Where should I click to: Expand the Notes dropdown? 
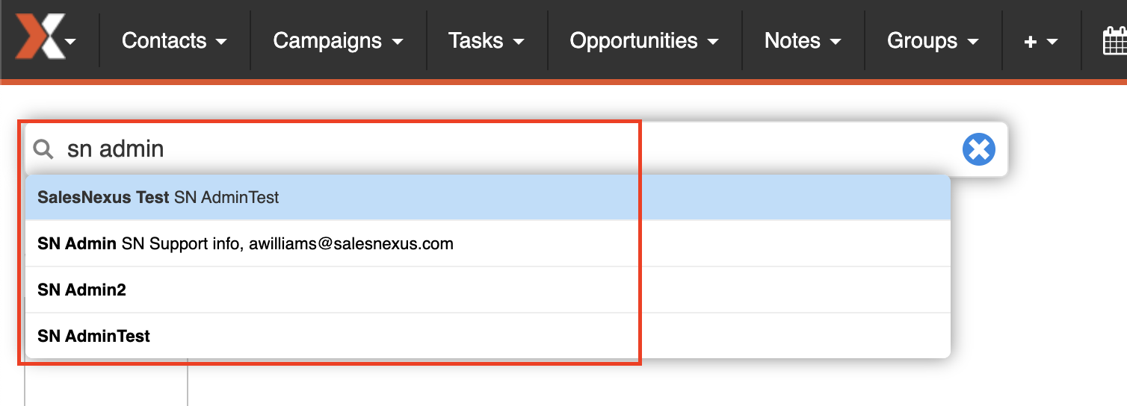click(803, 40)
